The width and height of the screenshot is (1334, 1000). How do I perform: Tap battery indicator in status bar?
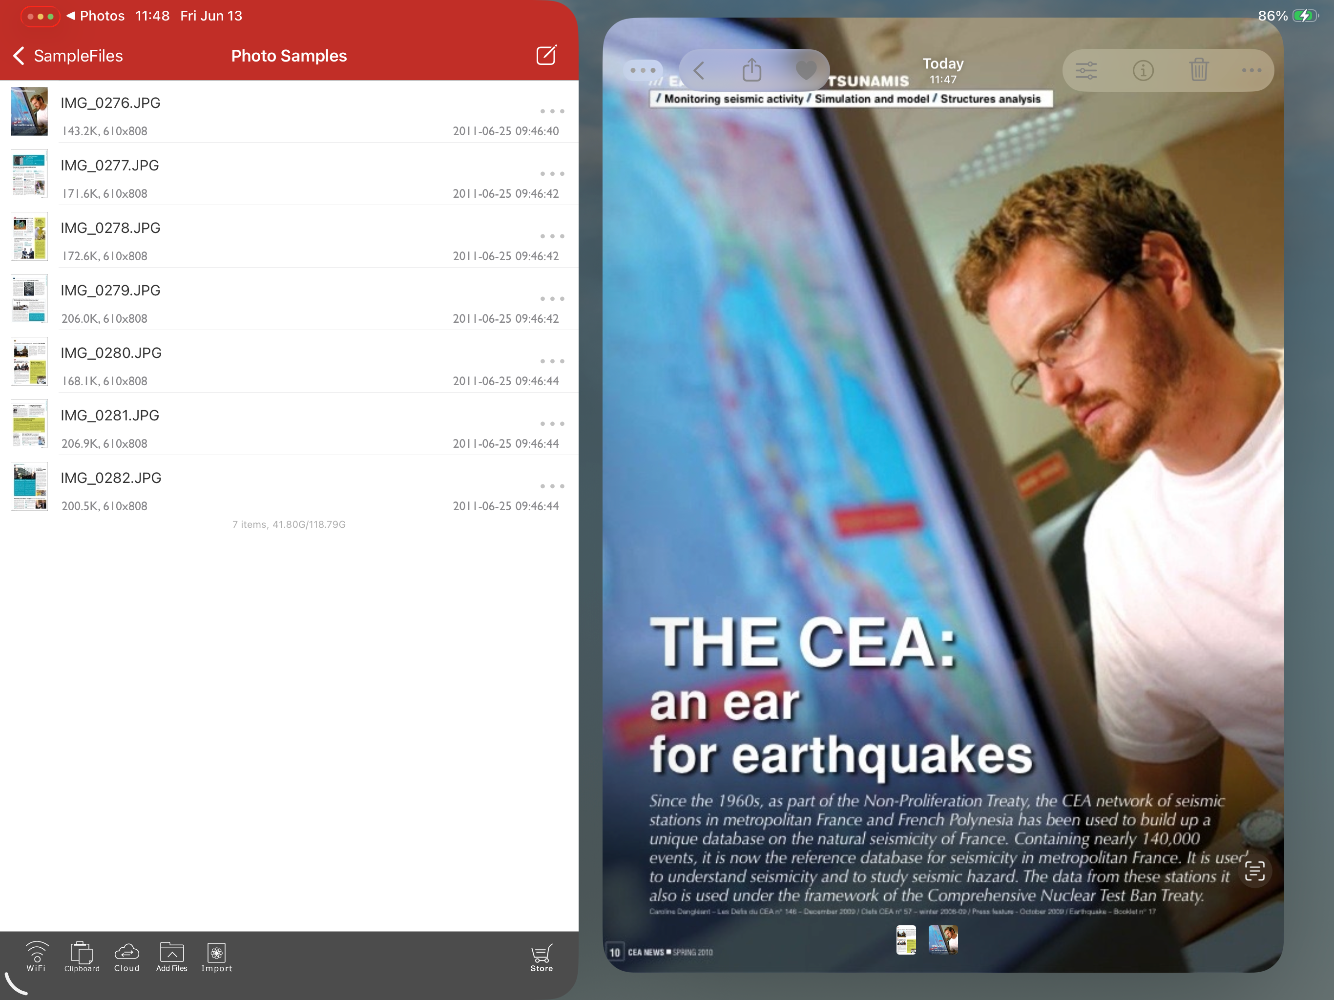coord(1305,16)
